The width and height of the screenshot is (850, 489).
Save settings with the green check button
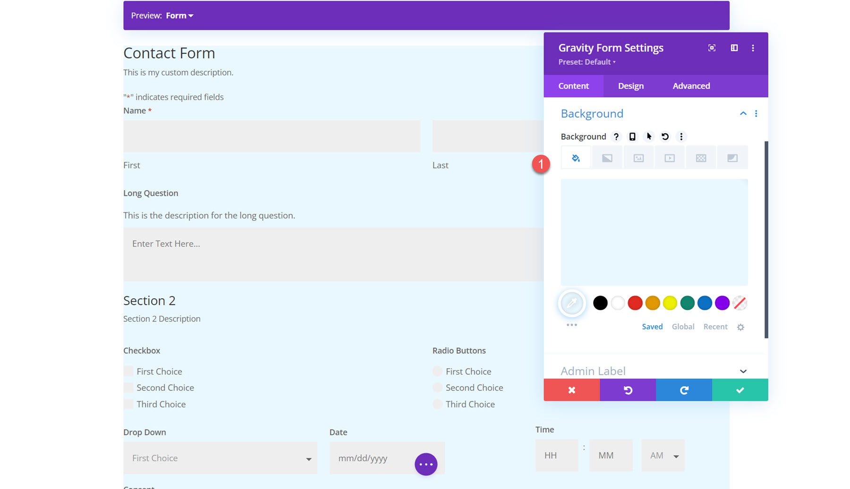click(739, 389)
